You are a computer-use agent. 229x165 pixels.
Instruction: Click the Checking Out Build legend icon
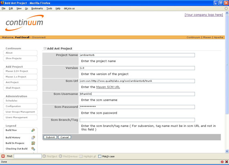(x=33, y=149)
